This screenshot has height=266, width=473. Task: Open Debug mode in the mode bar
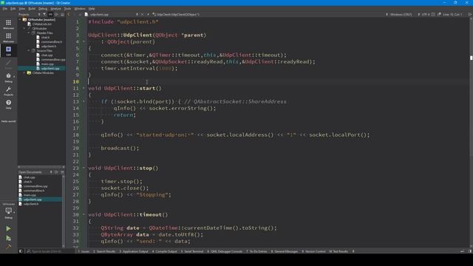click(x=8, y=78)
